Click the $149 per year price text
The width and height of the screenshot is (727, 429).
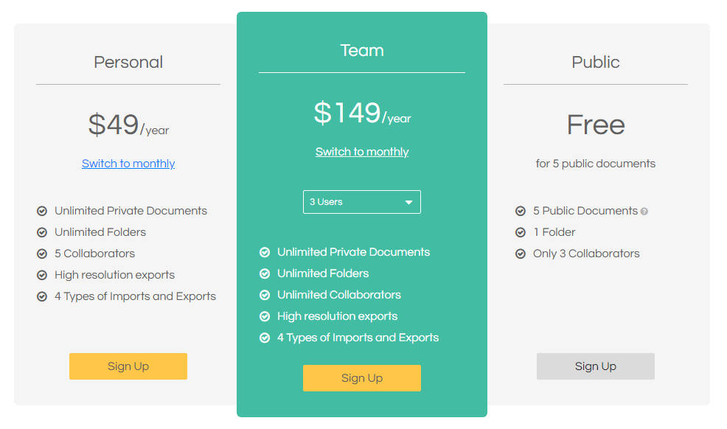[361, 114]
